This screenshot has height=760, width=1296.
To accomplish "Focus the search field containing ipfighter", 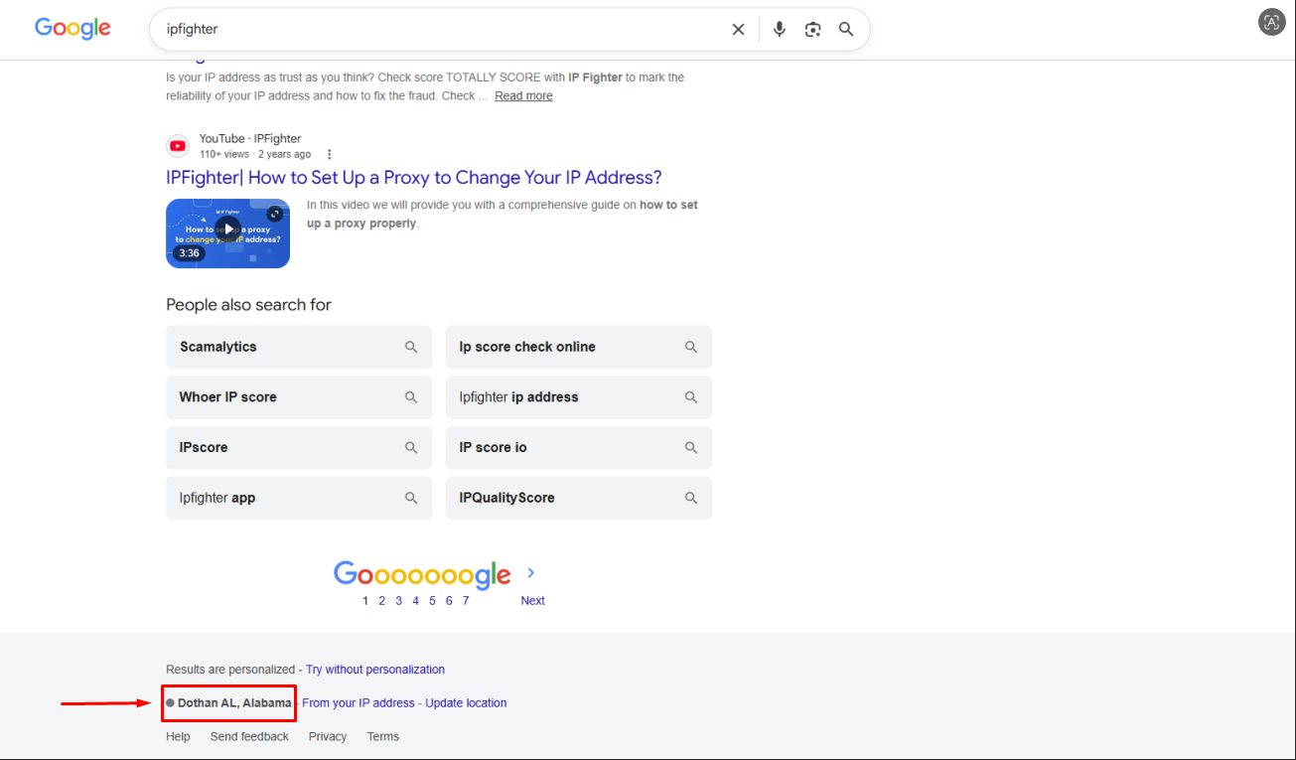I will (x=442, y=30).
